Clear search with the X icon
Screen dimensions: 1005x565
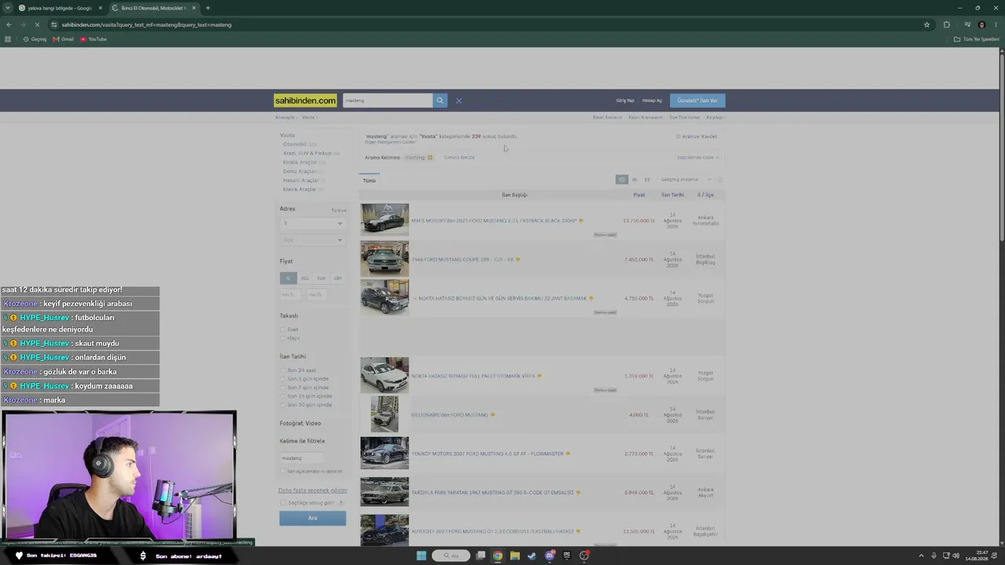[x=459, y=100]
